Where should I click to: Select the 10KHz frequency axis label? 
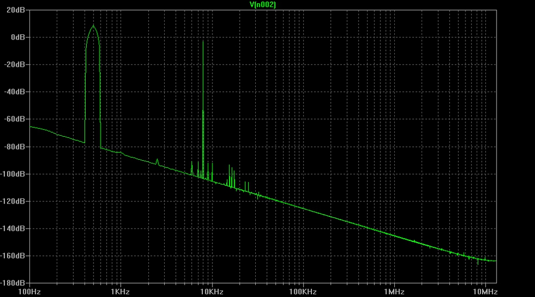click(211, 292)
